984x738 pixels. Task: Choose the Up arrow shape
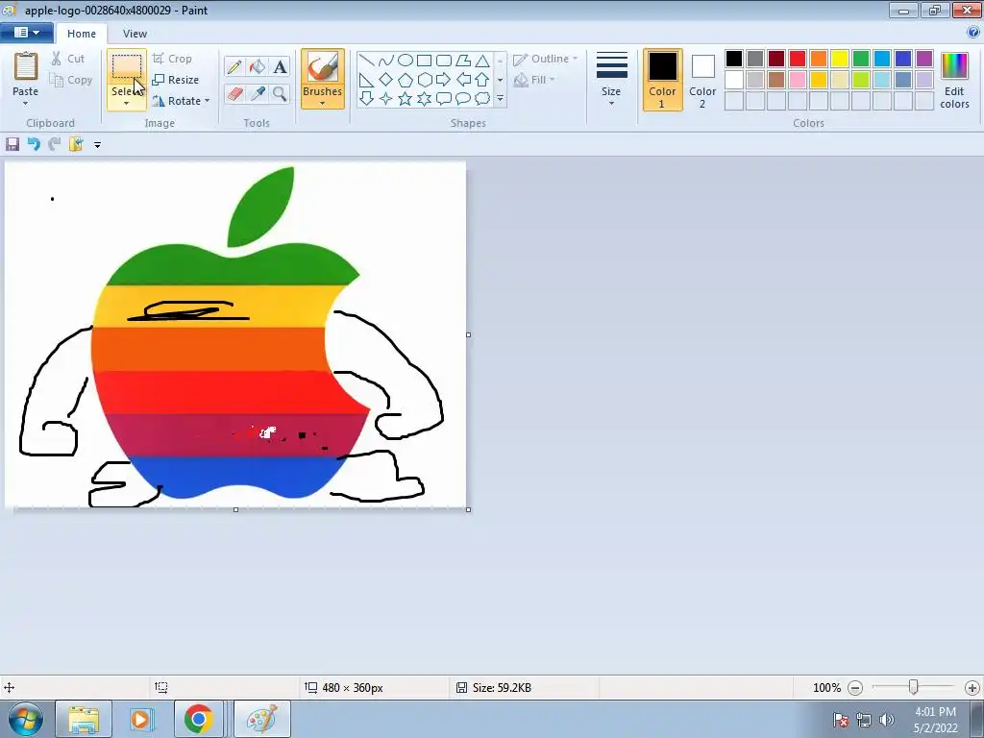click(482, 80)
